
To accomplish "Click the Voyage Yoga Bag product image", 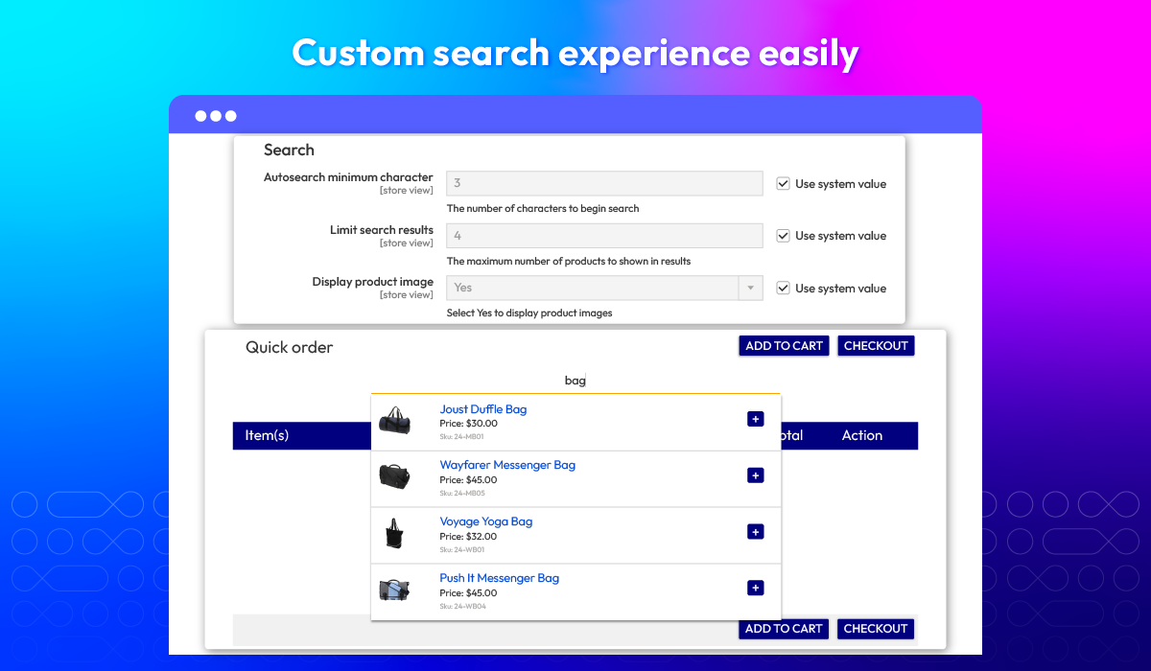I will 394,533.
